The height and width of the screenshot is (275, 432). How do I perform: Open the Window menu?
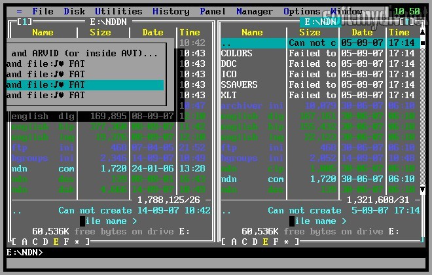click(x=346, y=11)
